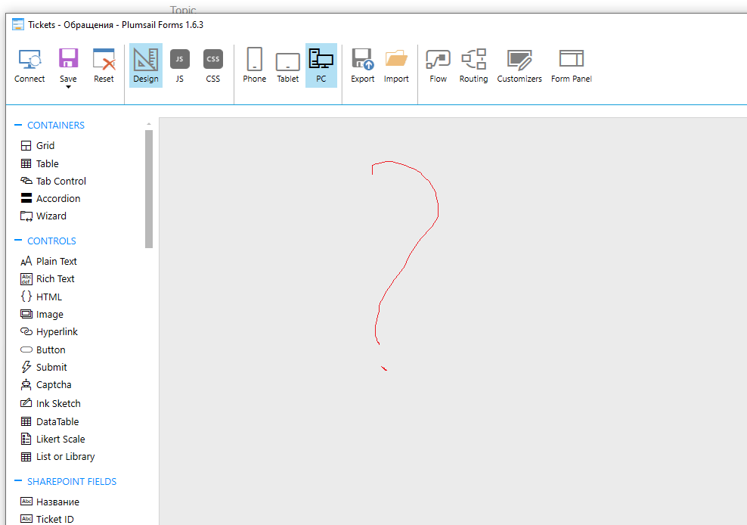The image size is (747, 525).
Task: Click the left panel scrollbar thumb
Action: pyautogui.click(x=149, y=189)
